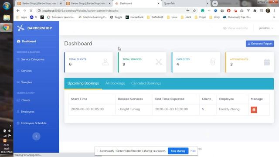This screenshot has height=157, width=279.
Task: Open Unity bookmark folder
Action: pos(214,17)
